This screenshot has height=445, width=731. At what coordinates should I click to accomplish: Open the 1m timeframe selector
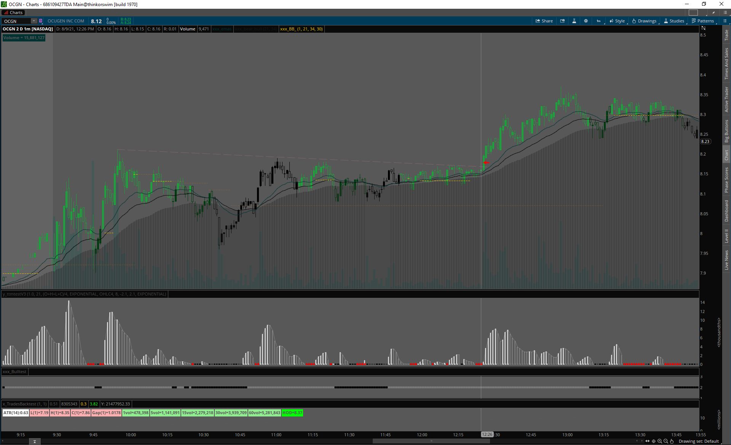coord(599,21)
